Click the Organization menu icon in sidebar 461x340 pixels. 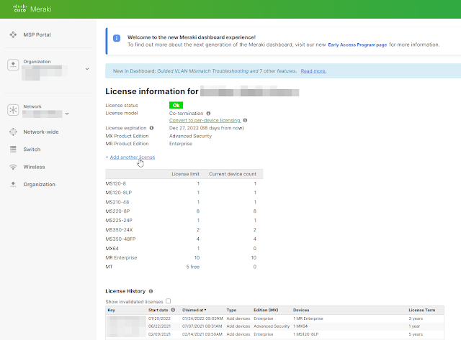tap(13, 184)
